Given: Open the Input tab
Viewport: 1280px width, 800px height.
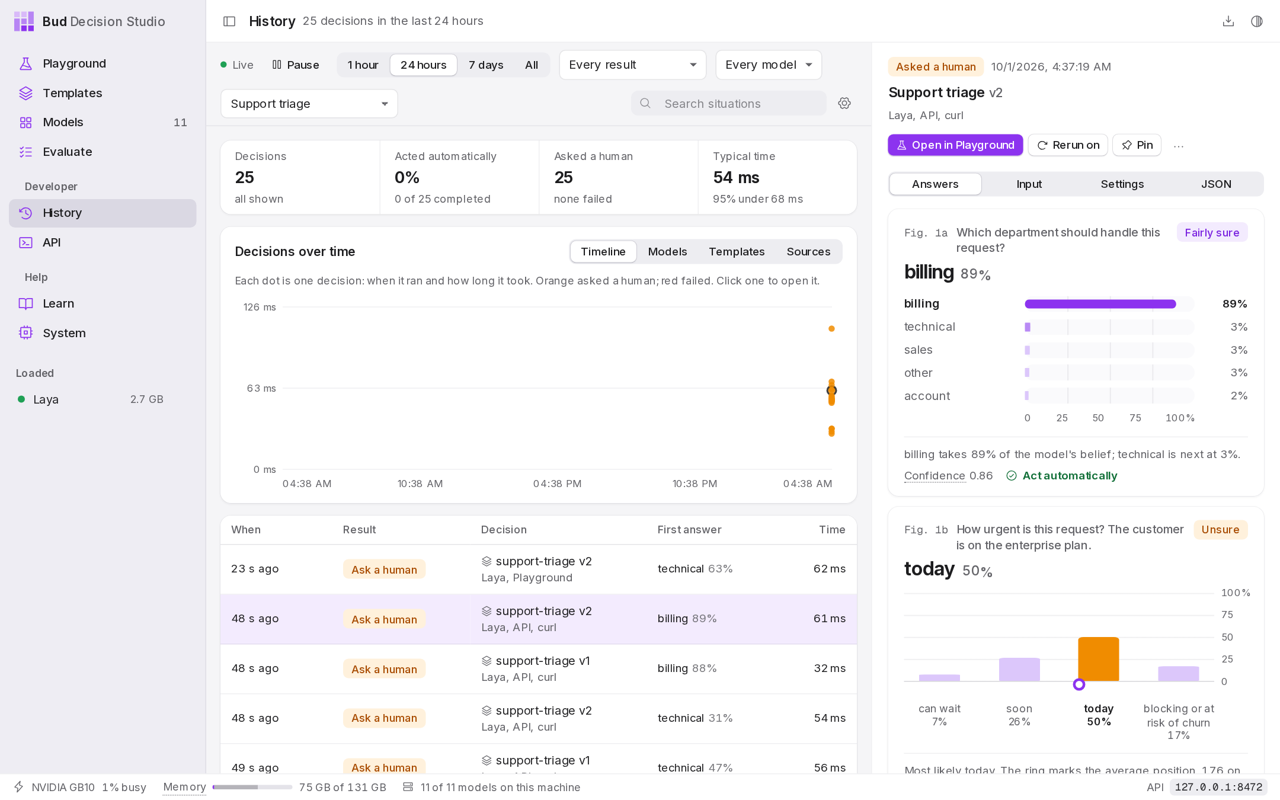Looking at the screenshot, I should (1029, 184).
